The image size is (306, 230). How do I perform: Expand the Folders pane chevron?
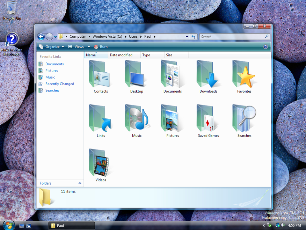tap(80, 183)
